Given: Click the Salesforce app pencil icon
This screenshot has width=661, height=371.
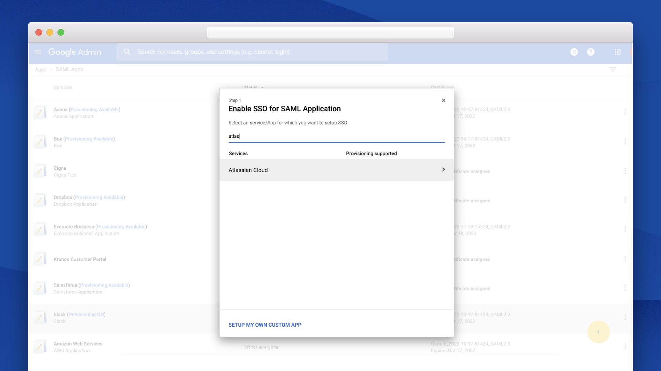Looking at the screenshot, I should click(x=40, y=288).
